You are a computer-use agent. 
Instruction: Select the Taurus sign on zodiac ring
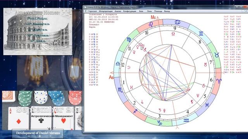click(x=217, y=55)
